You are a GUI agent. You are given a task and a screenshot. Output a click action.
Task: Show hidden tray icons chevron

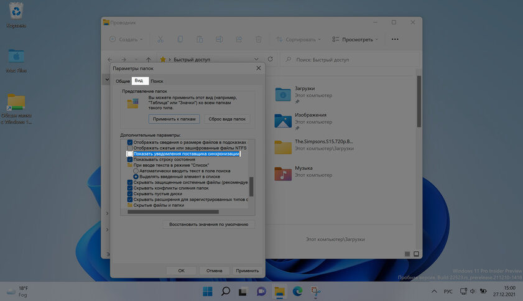click(434, 291)
